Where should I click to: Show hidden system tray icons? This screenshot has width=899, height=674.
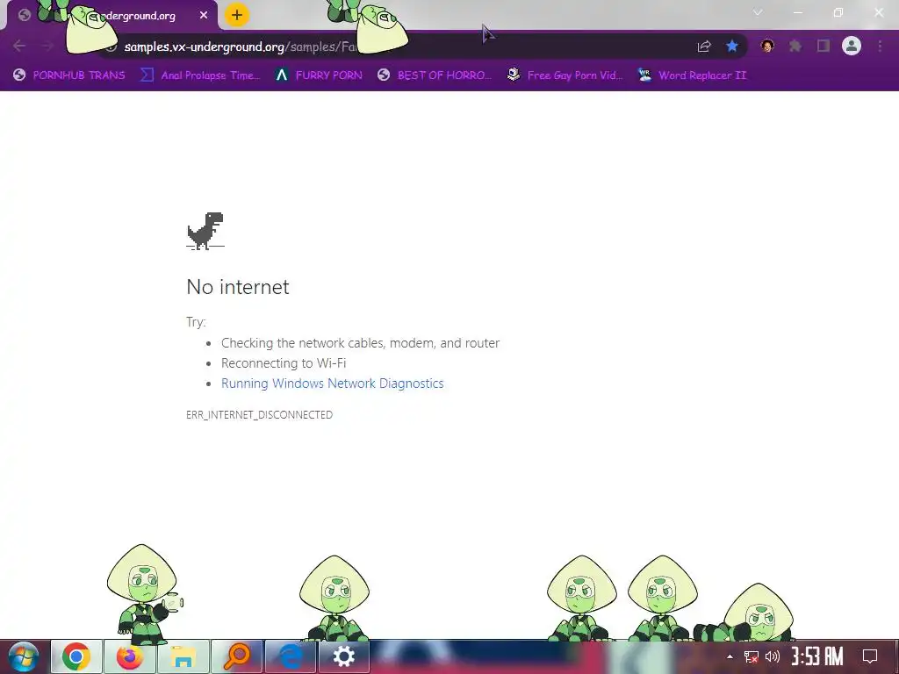[x=730, y=656]
